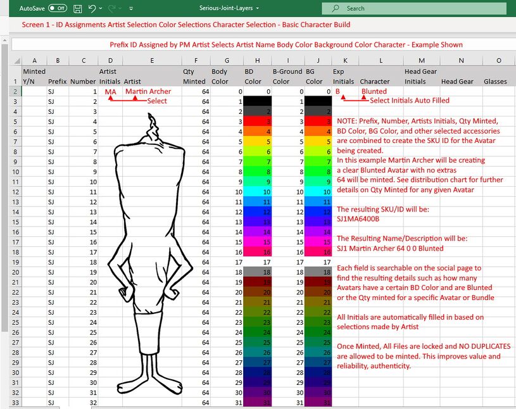The image size is (516, 409).
Task: Click the yellow BD Color swatch 5
Action: (257, 141)
